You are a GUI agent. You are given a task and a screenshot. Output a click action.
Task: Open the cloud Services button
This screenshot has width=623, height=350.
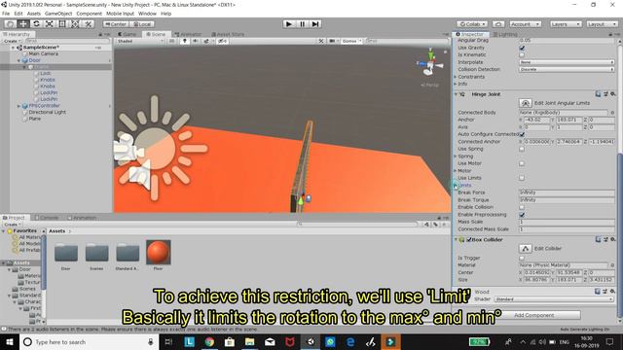(x=498, y=24)
